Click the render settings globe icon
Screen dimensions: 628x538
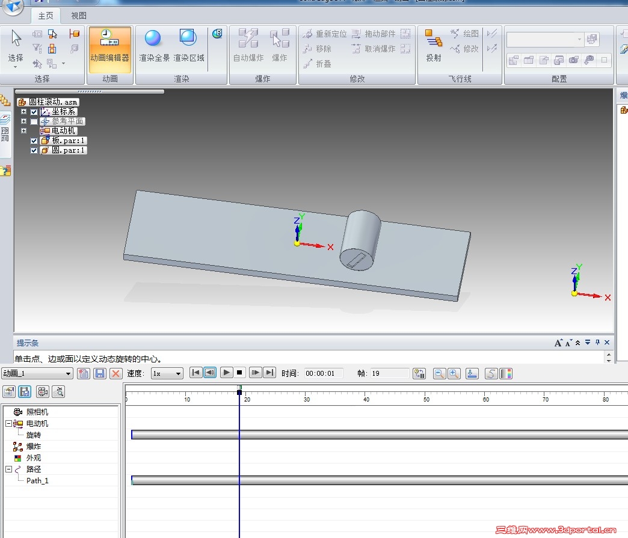pos(218,34)
